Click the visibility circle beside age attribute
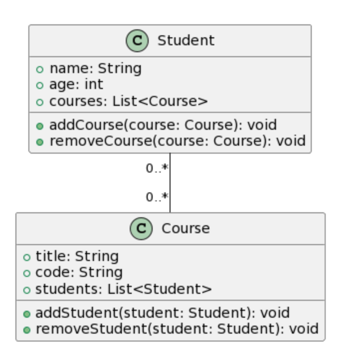 [x=40, y=85]
